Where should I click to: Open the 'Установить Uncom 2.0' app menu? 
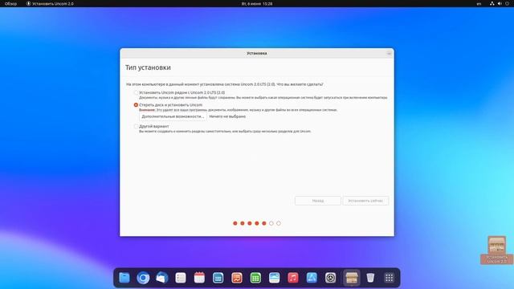pyautogui.click(x=50, y=3)
